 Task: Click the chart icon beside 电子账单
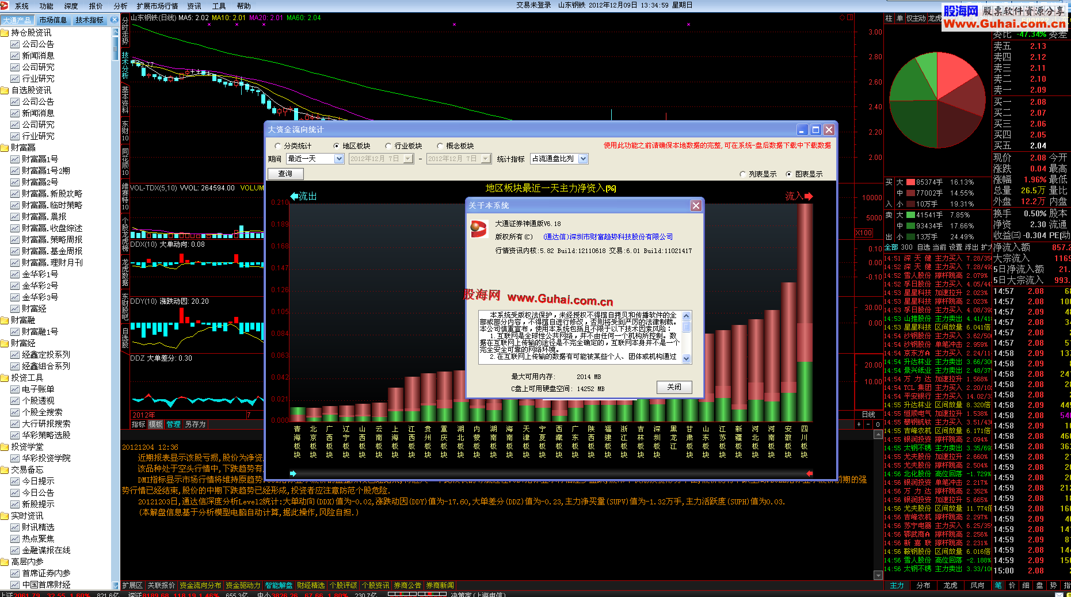(16, 389)
